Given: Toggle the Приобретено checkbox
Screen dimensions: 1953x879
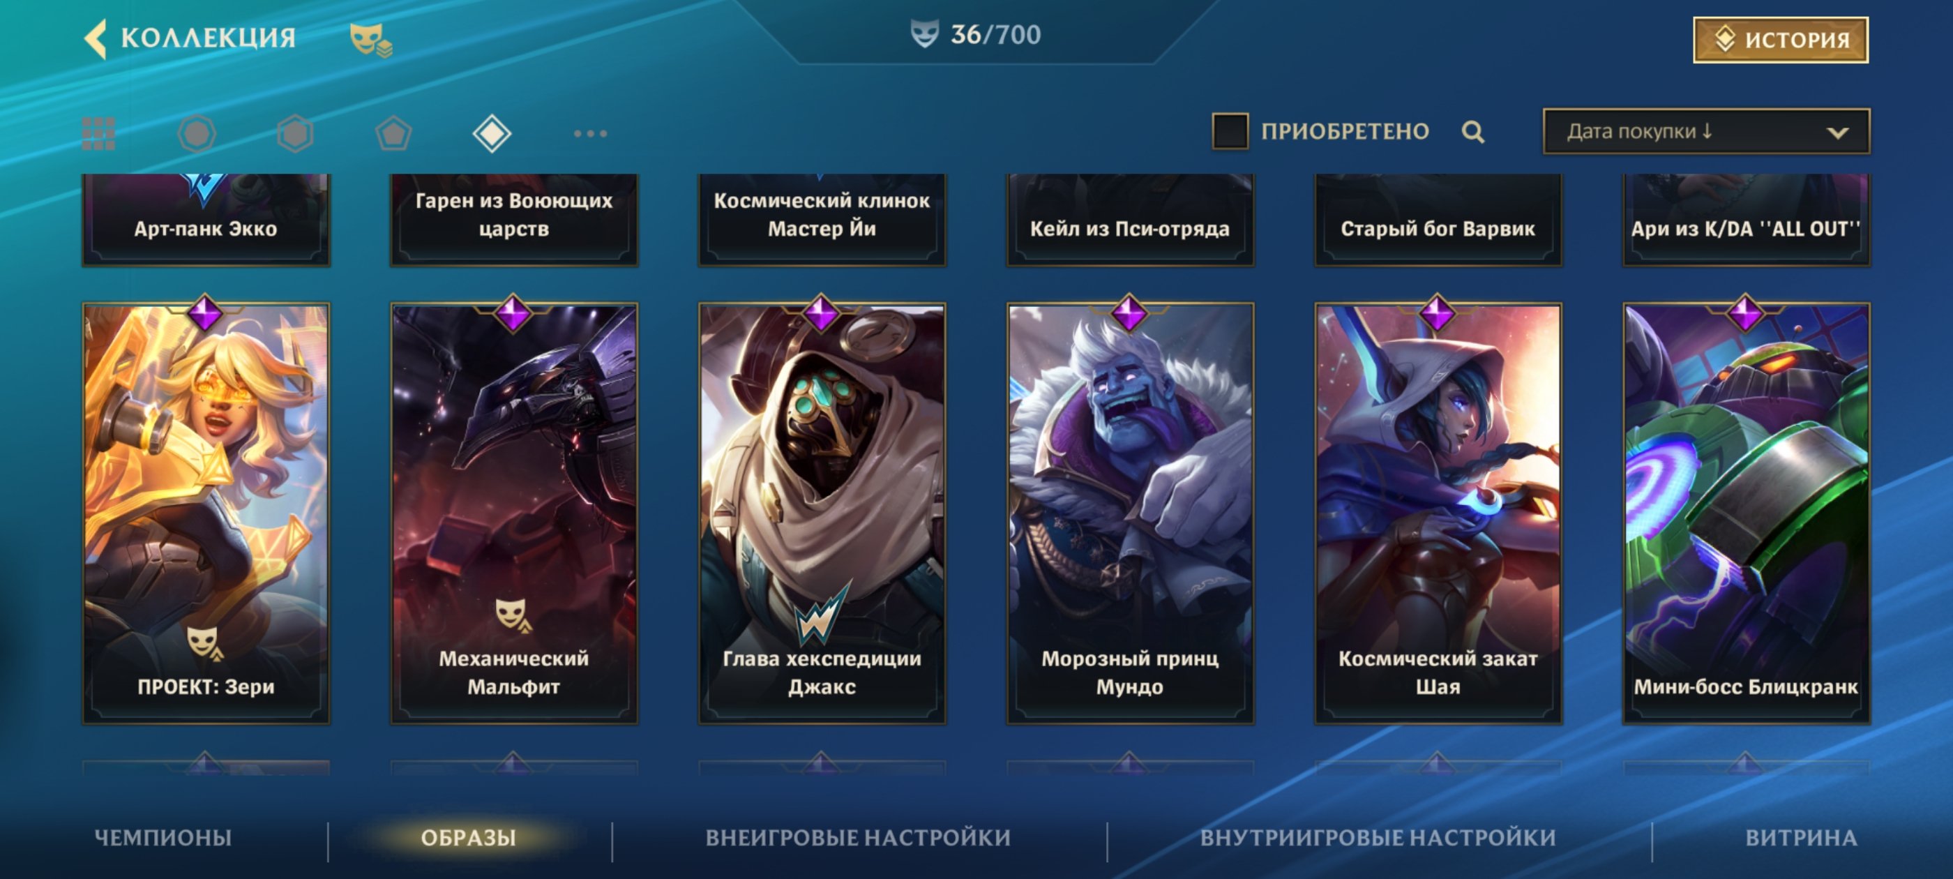Looking at the screenshot, I should [x=1230, y=131].
